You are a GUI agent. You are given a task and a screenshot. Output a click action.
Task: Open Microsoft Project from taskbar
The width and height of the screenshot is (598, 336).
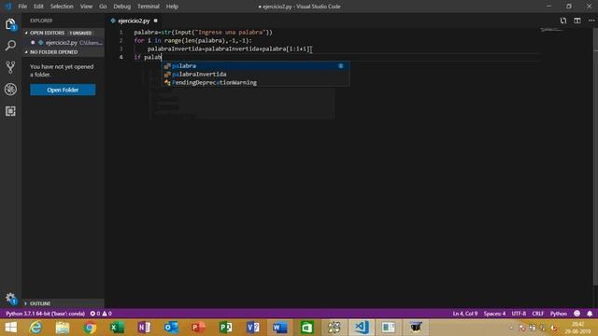tap(225, 328)
